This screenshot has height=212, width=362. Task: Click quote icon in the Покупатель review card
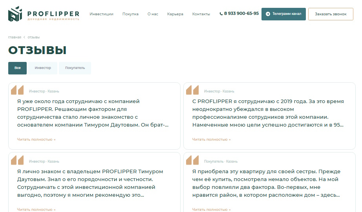pos(192,160)
